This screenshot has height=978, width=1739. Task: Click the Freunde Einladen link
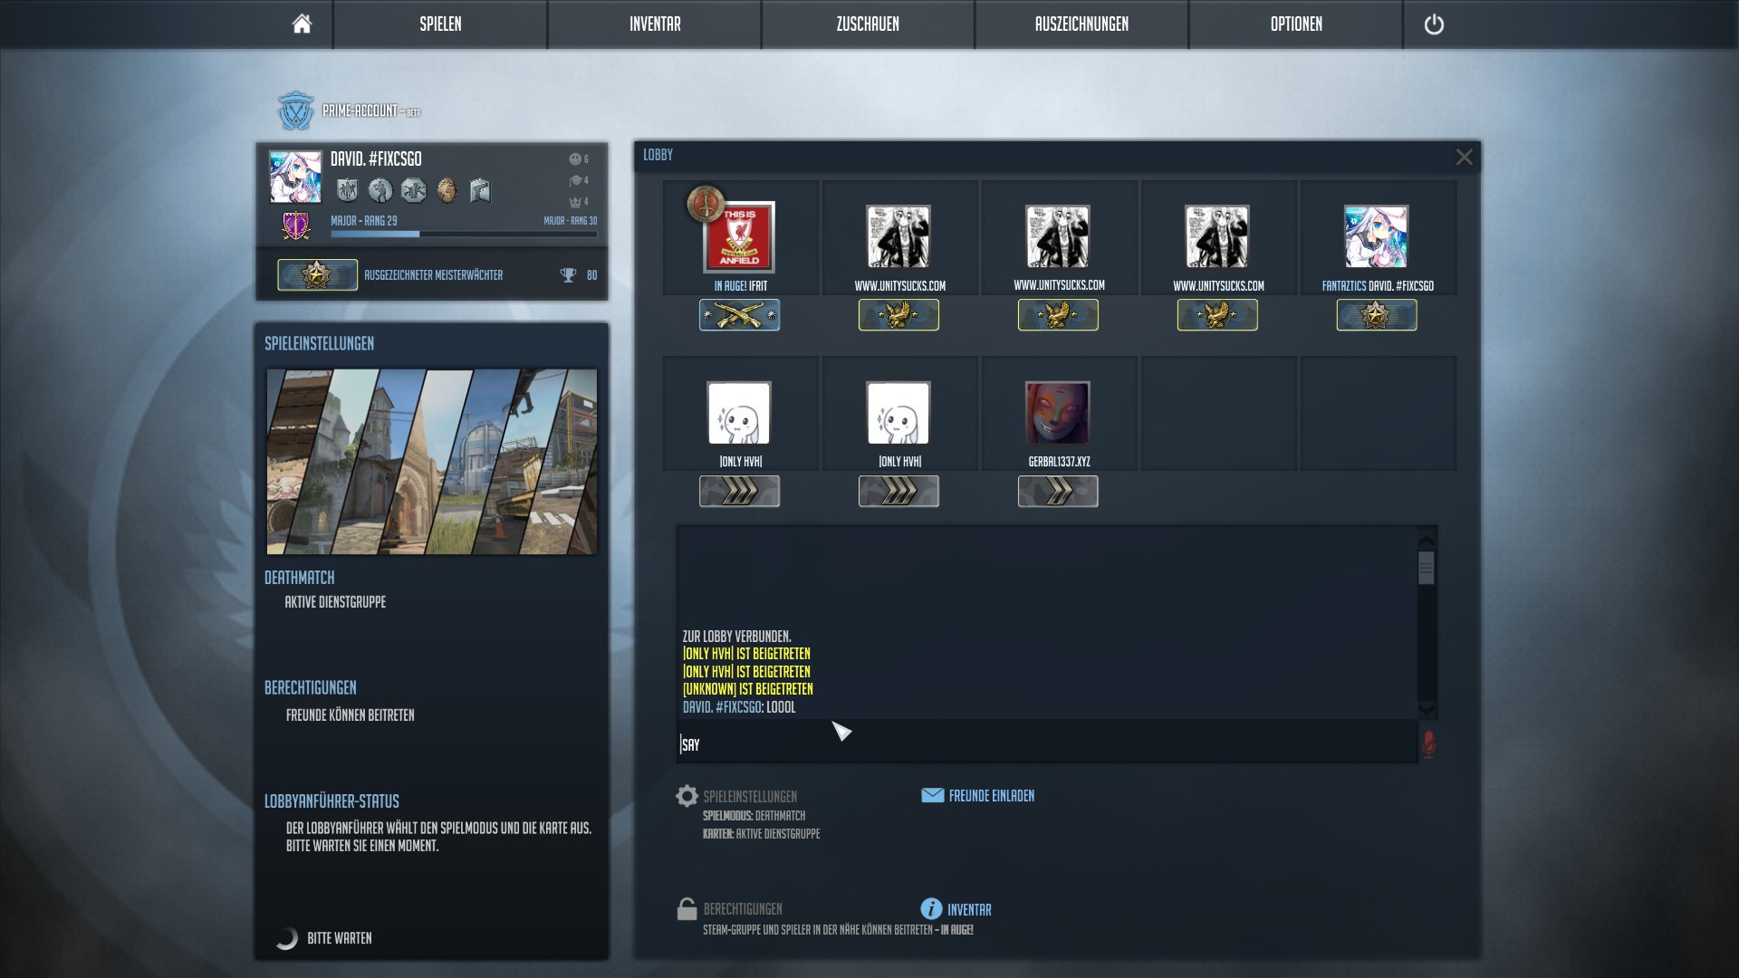point(991,796)
